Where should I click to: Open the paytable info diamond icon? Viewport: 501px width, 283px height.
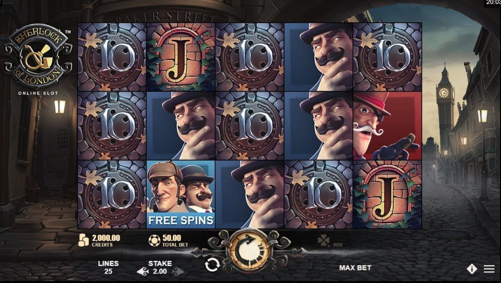click(471, 269)
